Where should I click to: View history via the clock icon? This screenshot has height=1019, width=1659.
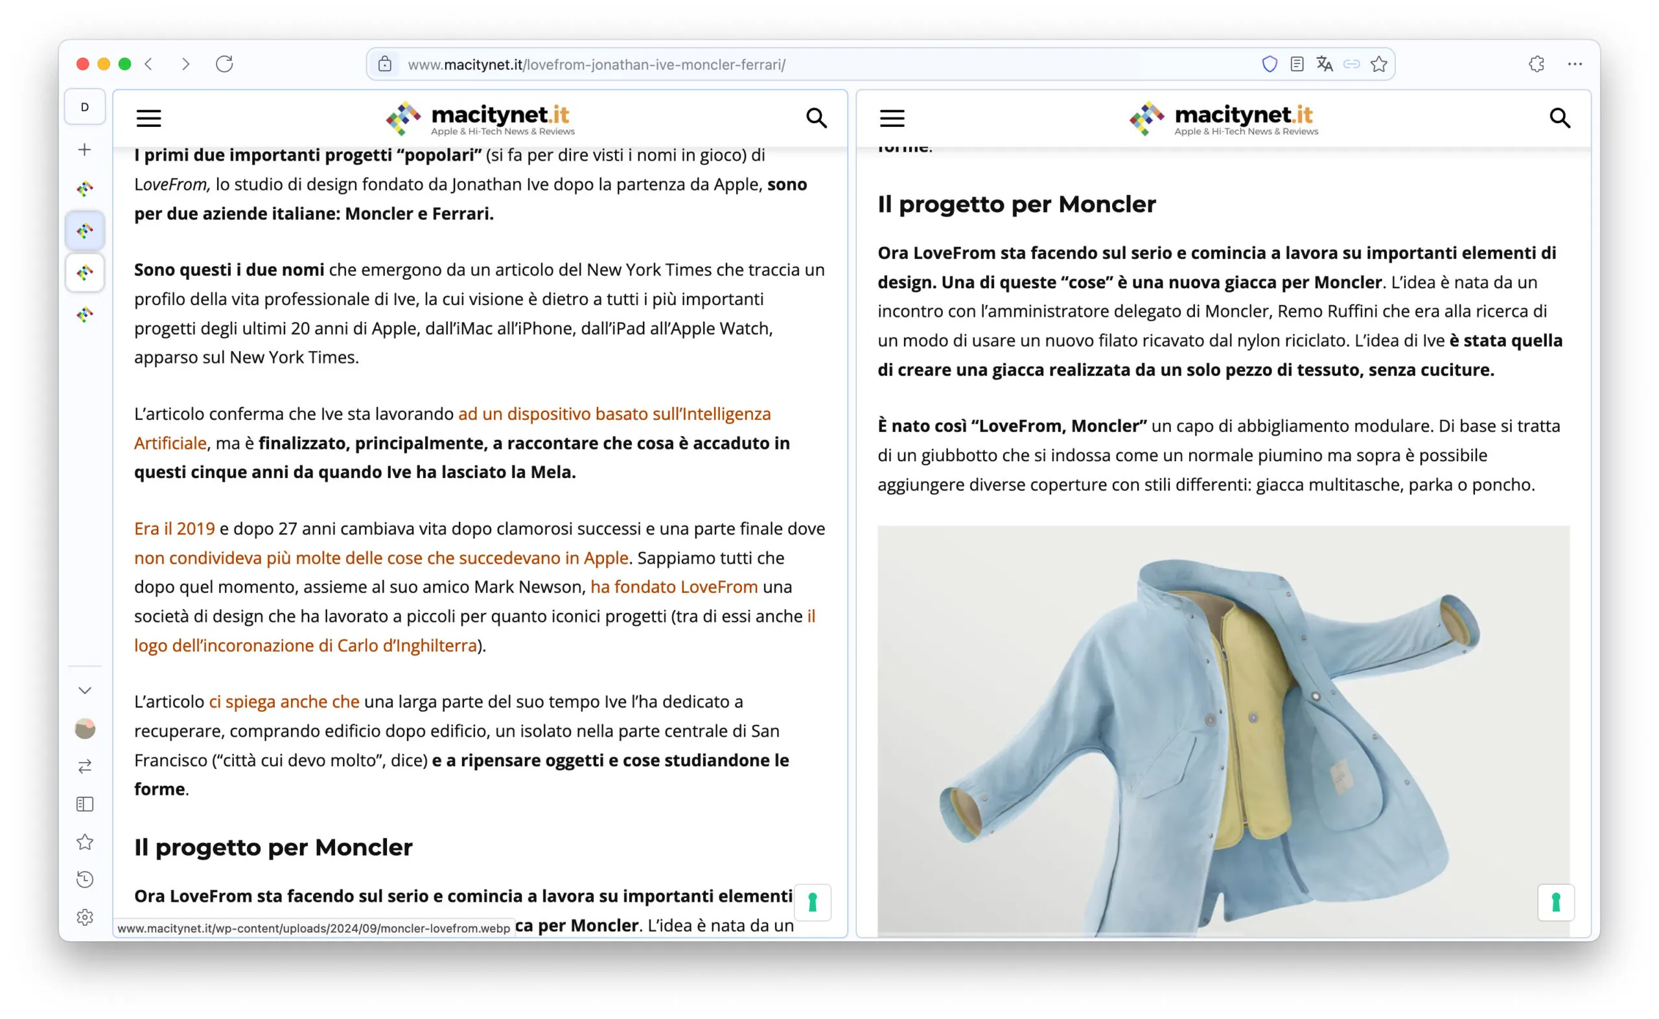[85, 880]
